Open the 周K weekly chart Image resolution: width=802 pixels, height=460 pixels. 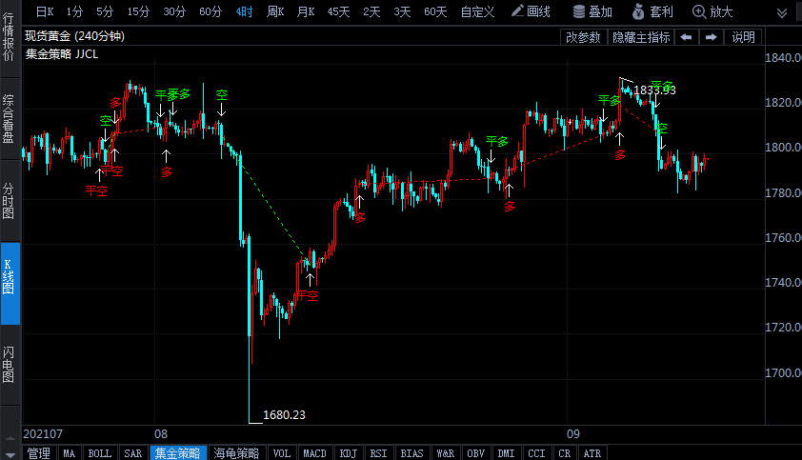click(x=275, y=11)
